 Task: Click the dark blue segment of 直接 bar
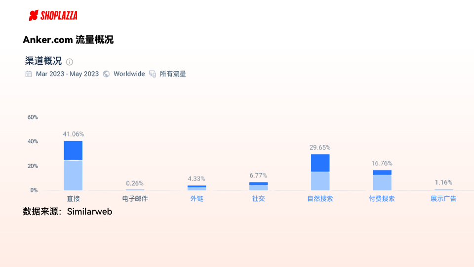point(73,150)
